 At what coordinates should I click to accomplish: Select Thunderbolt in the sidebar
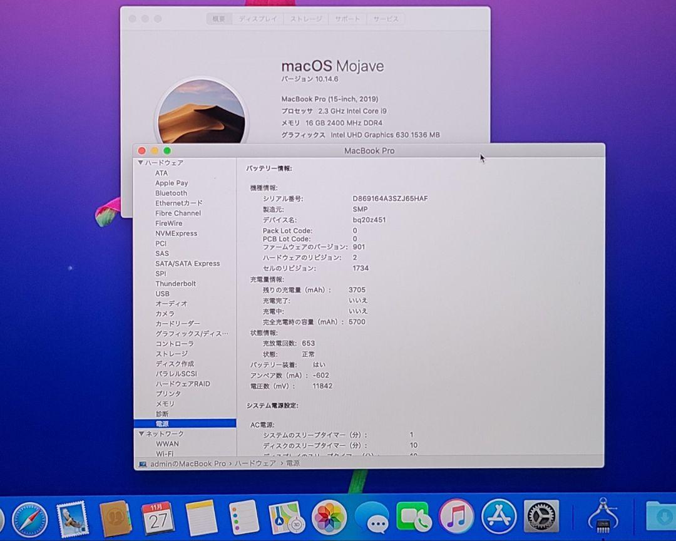(175, 284)
